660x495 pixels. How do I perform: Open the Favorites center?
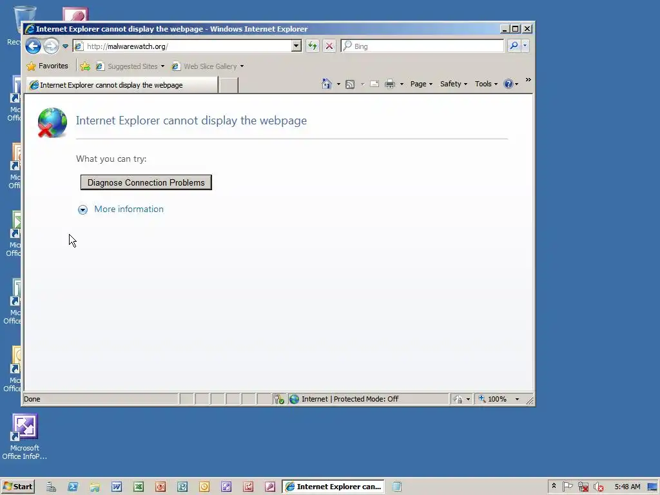tap(47, 66)
